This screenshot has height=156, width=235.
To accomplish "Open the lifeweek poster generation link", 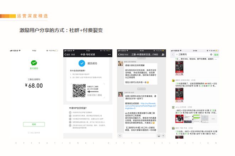I will 141,106.
